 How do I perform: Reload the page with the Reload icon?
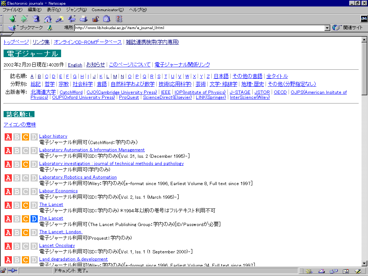[36, 19]
